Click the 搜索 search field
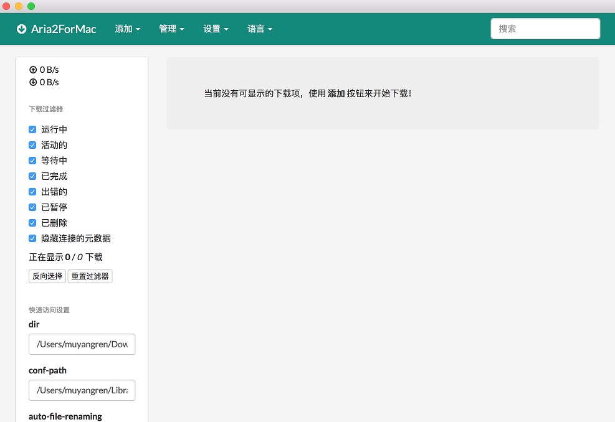 545,29
